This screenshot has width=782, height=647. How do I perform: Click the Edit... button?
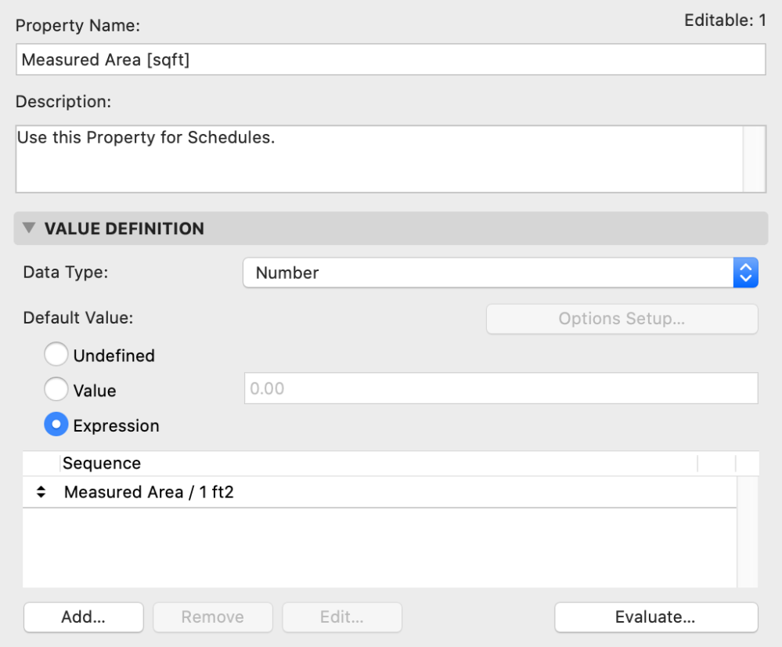[x=341, y=617]
